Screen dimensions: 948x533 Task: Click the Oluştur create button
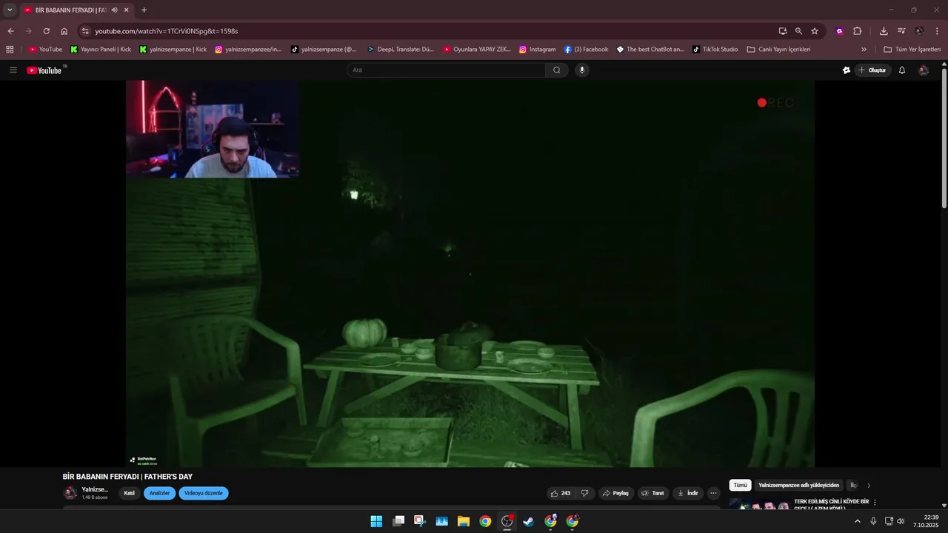pos(872,70)
